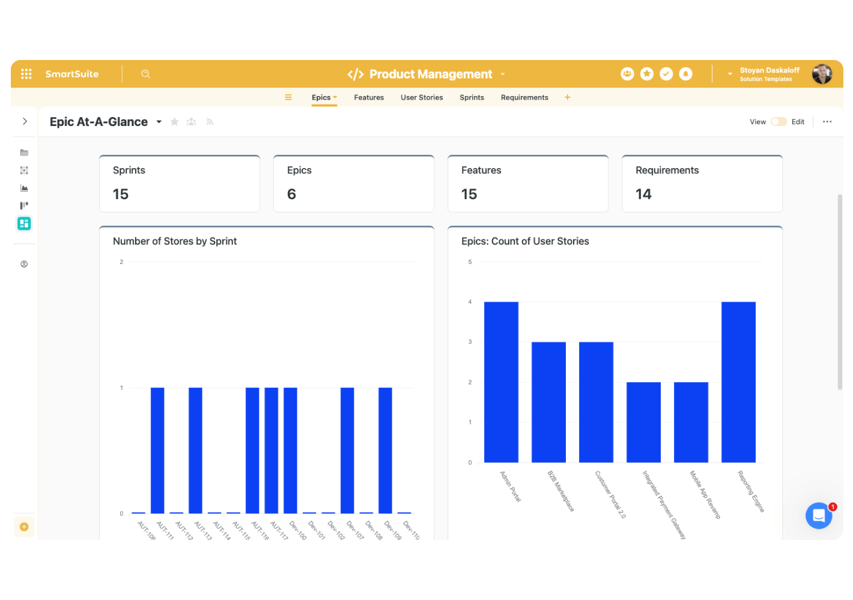This screenshot has height=600, width=853.
Task: Open the folder icon in left sidebar
Action: point(24,152)
